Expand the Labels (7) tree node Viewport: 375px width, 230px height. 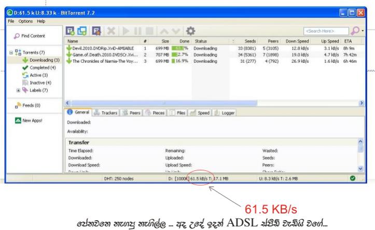pyautogui.click(x=18, y=90)
